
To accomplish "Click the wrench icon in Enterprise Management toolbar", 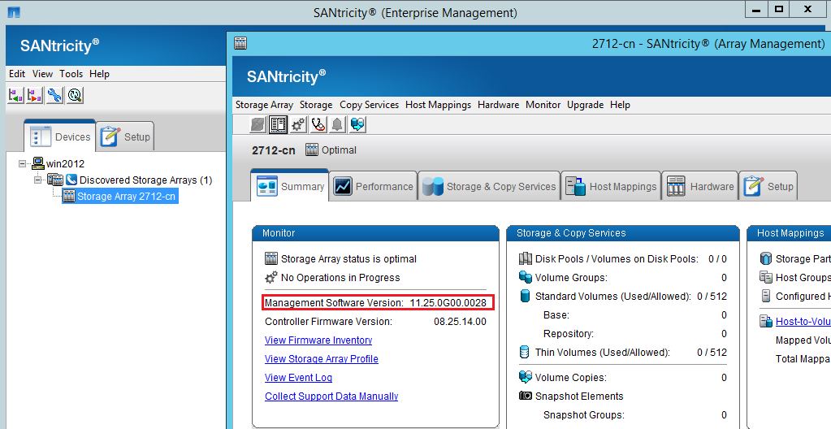I will pos(54,96).
